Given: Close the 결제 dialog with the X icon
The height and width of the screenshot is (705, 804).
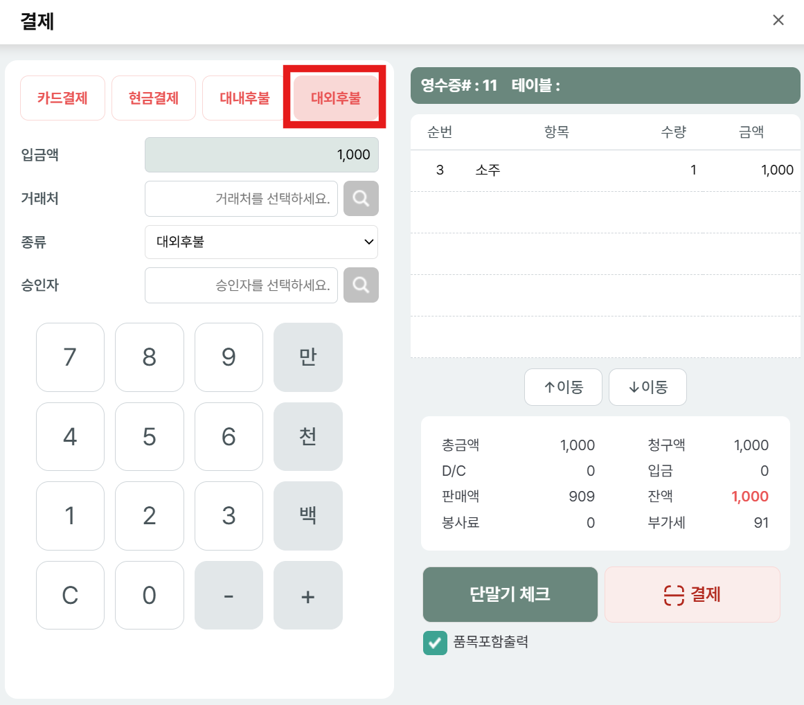Looking at the screenshot, I should pos(778,20).
